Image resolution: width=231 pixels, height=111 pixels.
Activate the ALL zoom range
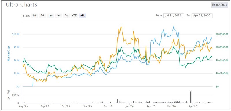click(x=83, y=16)
